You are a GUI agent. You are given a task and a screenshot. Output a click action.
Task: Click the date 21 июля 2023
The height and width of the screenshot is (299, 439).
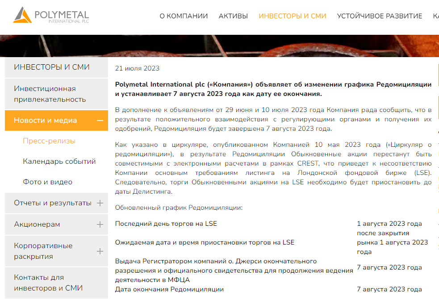tap(137, 68)
